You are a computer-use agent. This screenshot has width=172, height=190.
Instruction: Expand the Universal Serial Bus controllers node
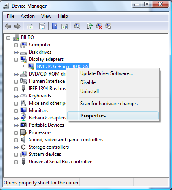(16, 162)
